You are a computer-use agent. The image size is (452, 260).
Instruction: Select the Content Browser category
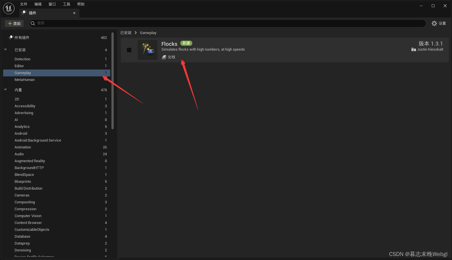pyautogui.click(x=57, y=223)
